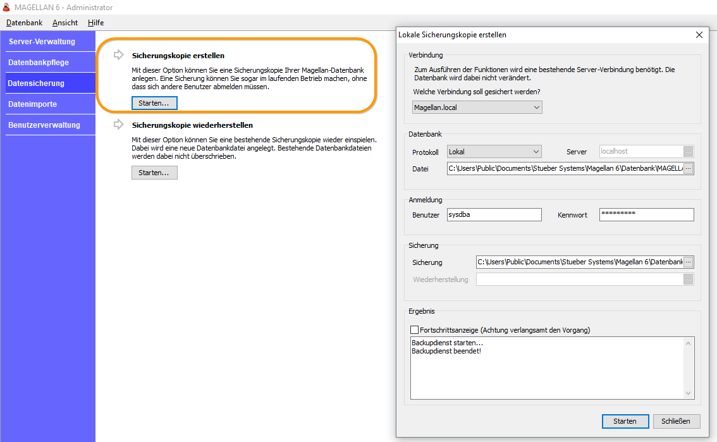The image size is (717, 442).
Task: Click the Wiederherstellung path field
Action: click(579, 279)
